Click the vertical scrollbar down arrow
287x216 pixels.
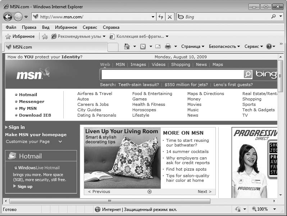(281, 195)
